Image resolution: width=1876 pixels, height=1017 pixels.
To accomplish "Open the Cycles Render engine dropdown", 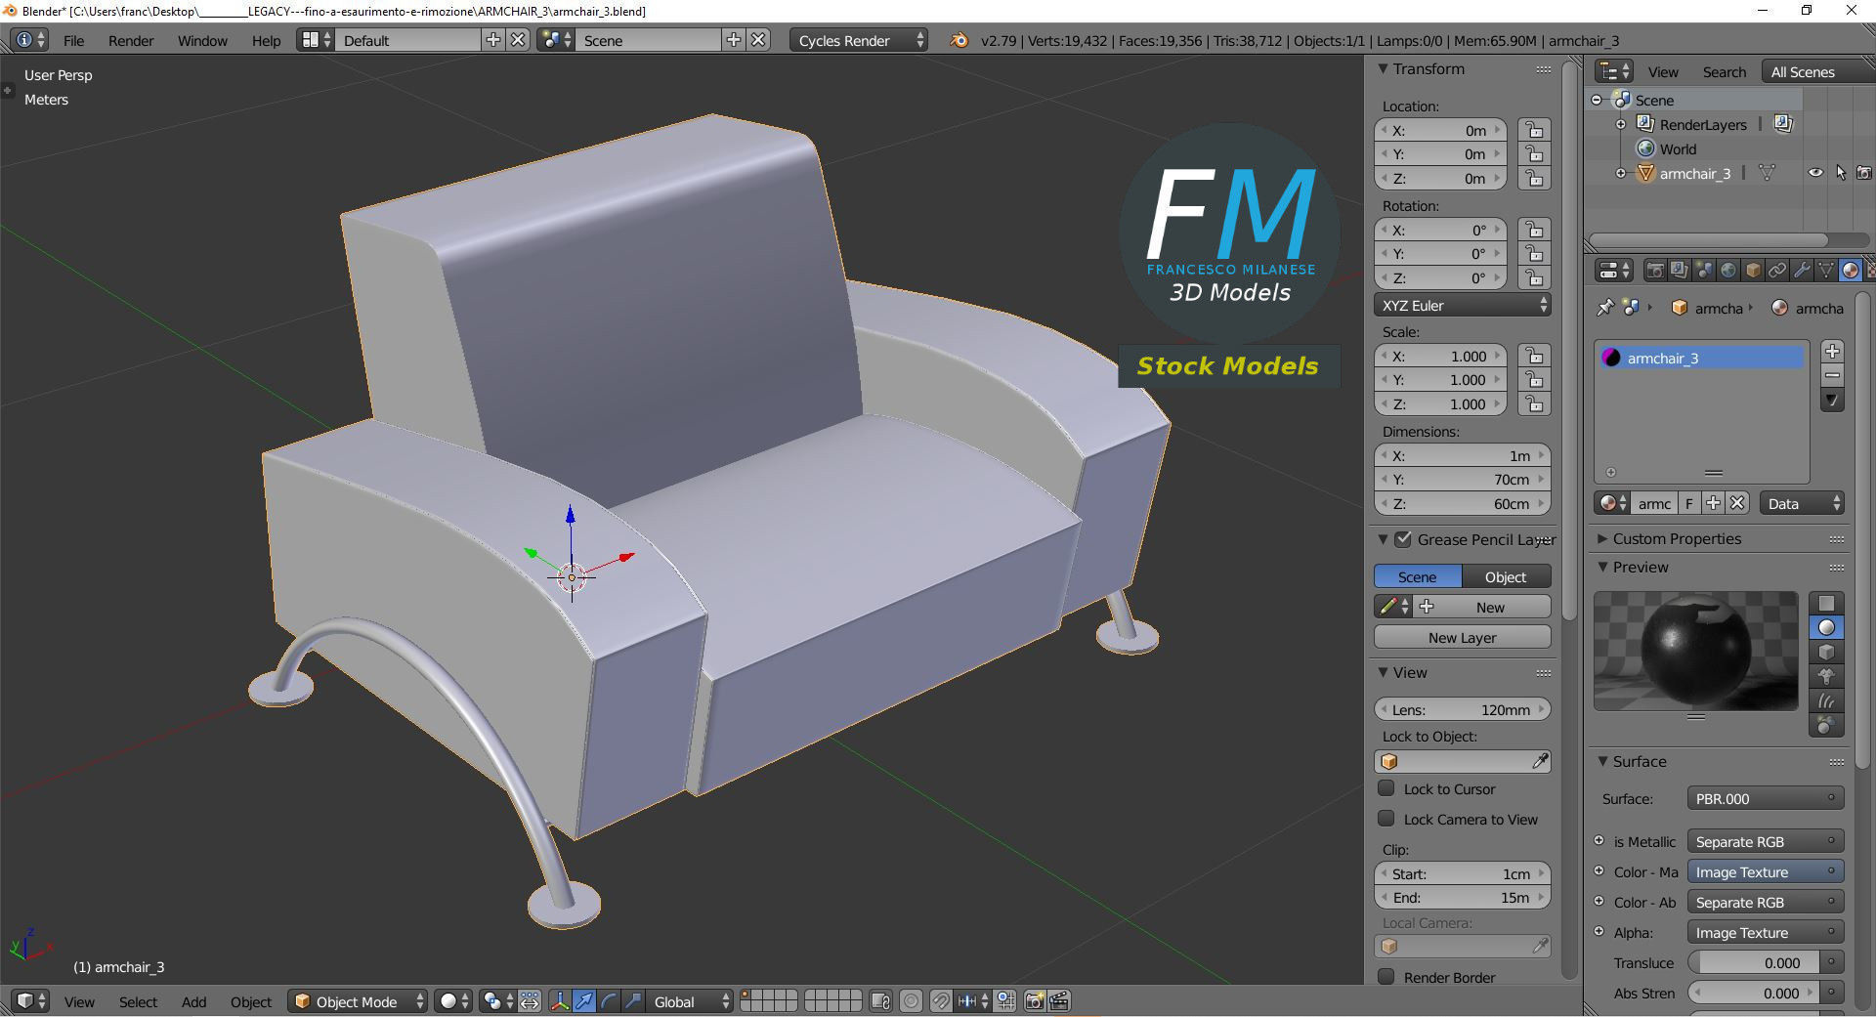I will point(859,40).
